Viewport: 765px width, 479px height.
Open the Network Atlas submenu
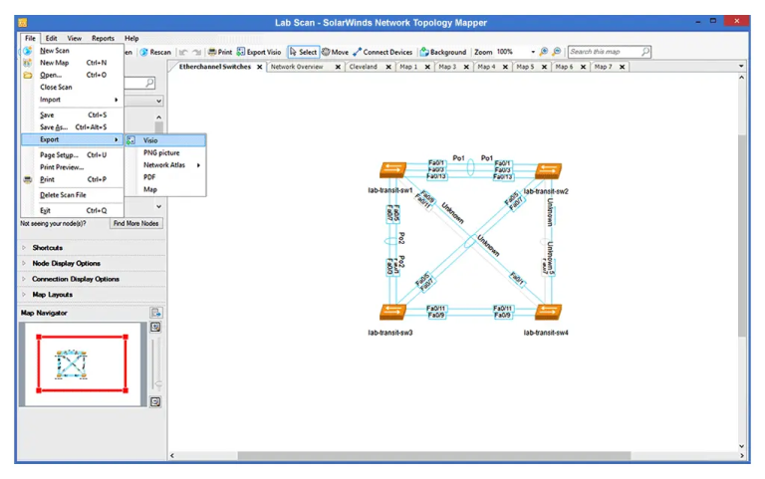coord(168,165)
